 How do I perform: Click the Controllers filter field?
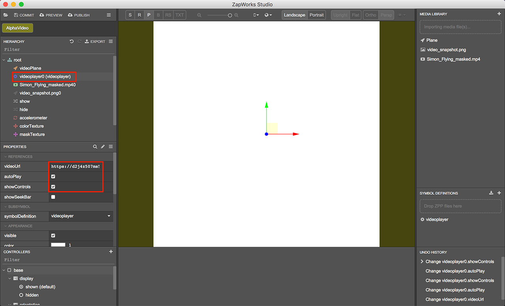click(58, 260)
